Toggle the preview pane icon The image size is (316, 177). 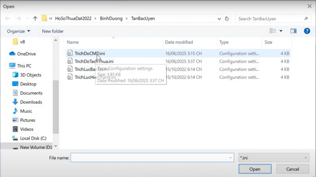(293, 31)
